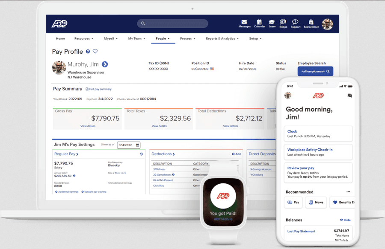Tap the Benefits shortcut on the phone
385x249 pixels.
coord(342,203)
